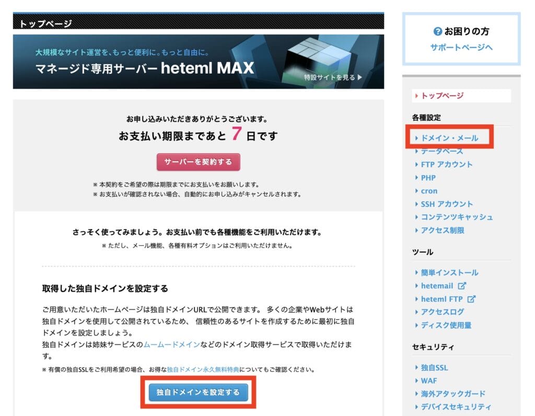Click the external link icon beside hetemail
This screenshot has height=416, width=535.
462,286
